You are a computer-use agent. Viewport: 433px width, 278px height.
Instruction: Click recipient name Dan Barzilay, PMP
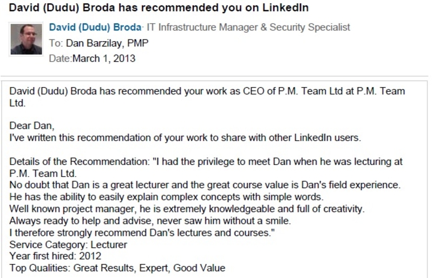click(x=107, y=43)
